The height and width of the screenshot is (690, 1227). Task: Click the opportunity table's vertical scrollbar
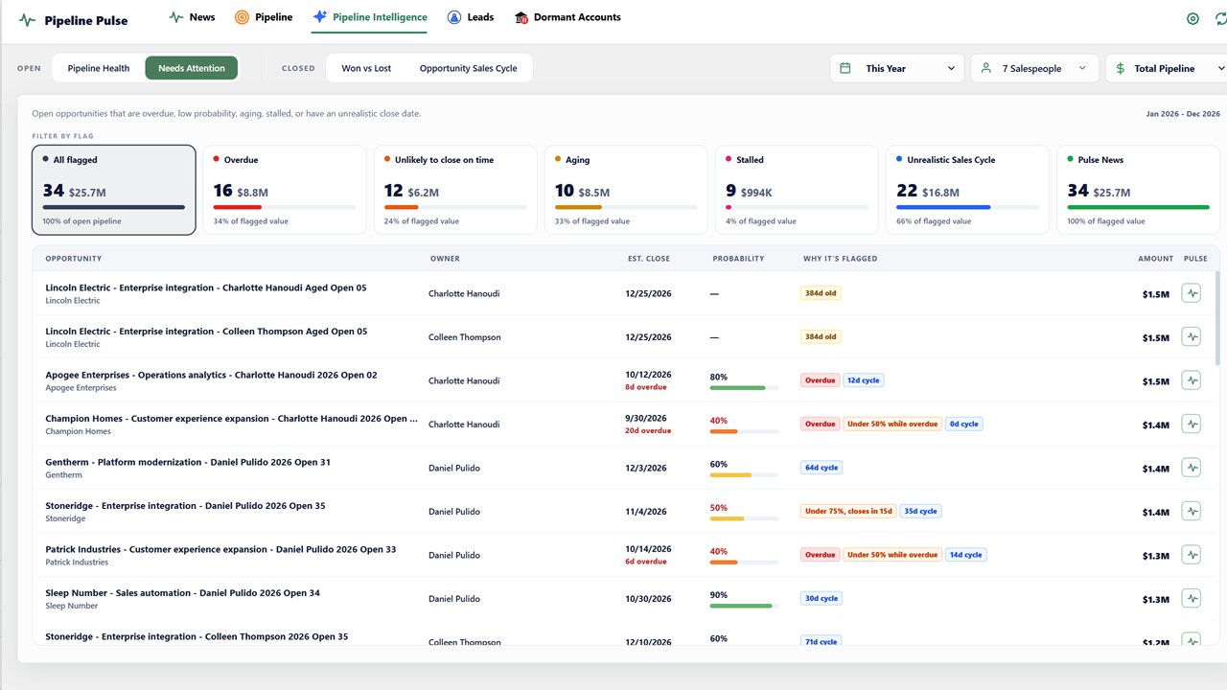1217,319
